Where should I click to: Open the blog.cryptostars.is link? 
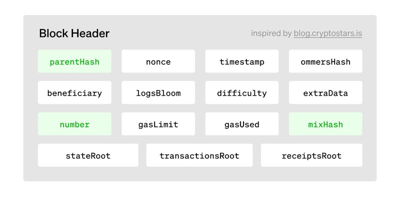328,33
